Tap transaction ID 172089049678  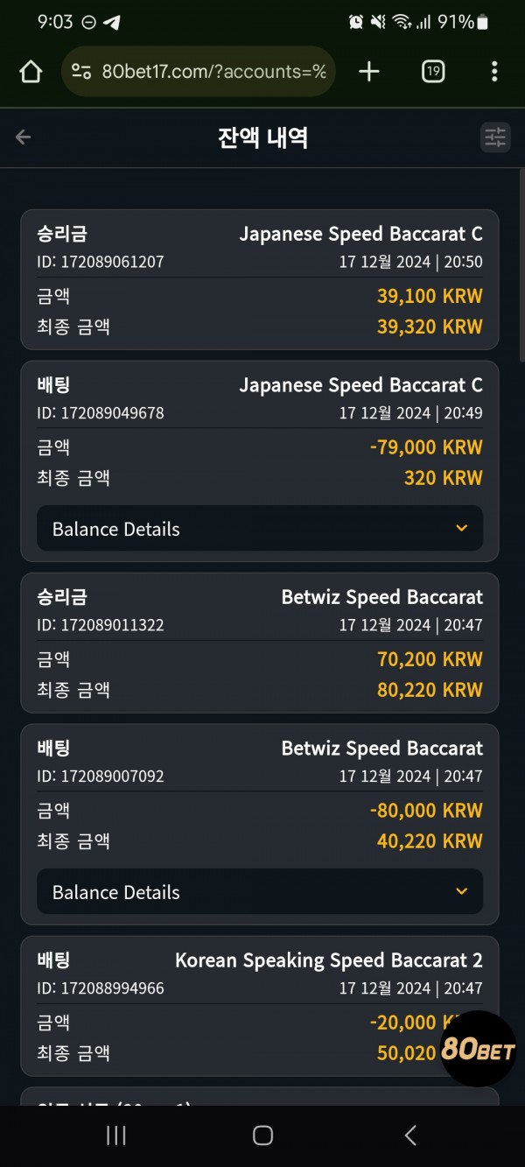pos(101,413)
